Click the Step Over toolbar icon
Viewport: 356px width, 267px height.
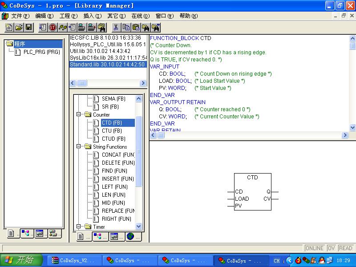[72, 28]
